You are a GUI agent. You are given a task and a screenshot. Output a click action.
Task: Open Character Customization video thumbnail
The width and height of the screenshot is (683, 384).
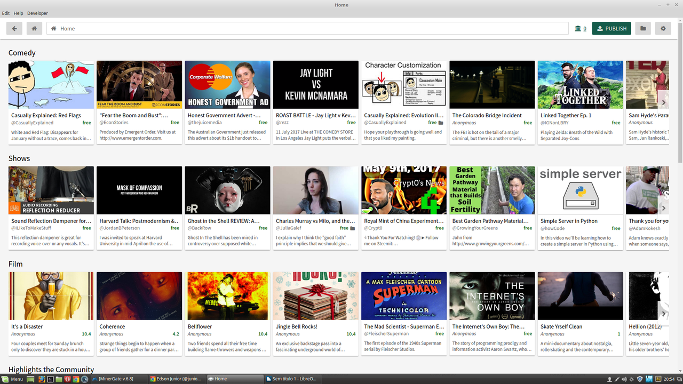(404, 85)
